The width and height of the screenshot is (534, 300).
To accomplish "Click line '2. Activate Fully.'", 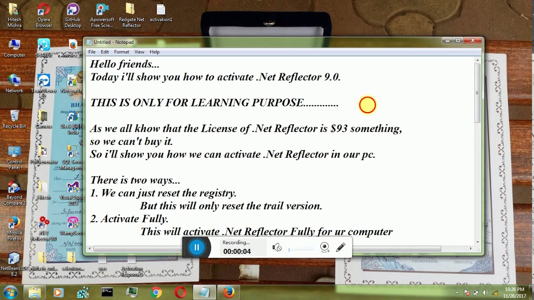I will 129,219.
